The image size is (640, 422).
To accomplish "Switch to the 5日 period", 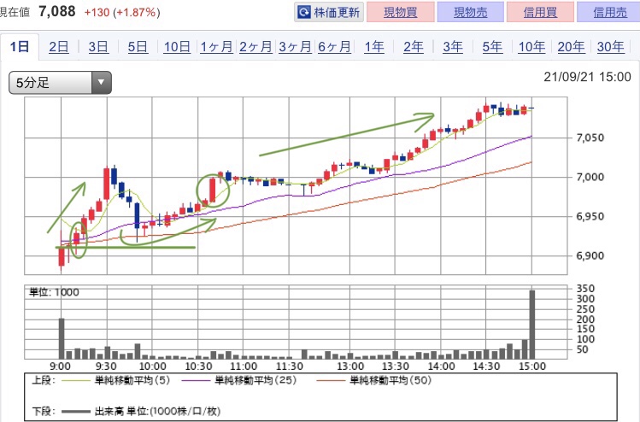I will (138, 47).
